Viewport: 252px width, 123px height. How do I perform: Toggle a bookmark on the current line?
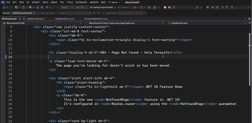pos(232,7)
